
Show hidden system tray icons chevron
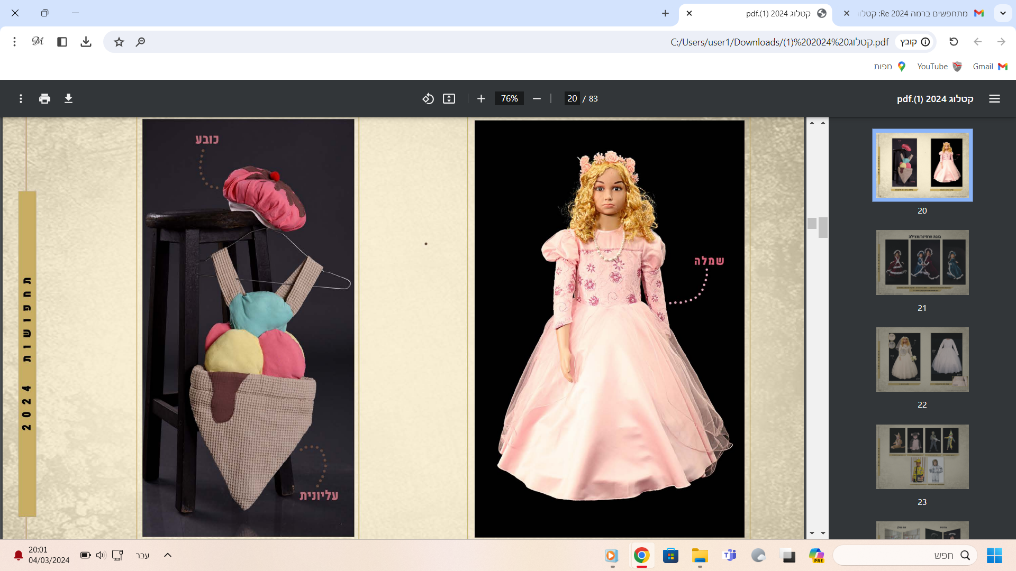tap(168, 555)
